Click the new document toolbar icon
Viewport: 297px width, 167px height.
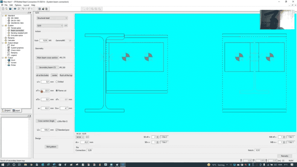[x=2, y=9]
